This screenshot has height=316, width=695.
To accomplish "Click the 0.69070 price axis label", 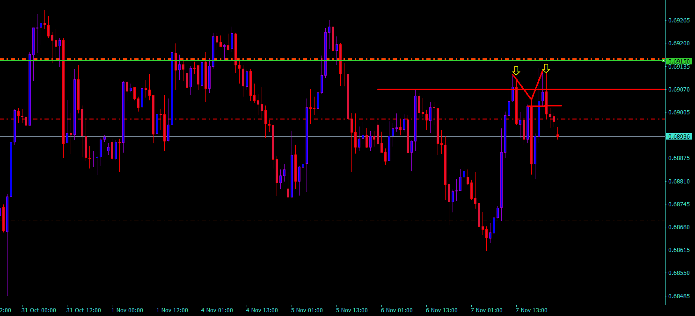I will pyautogui.click(x=679, y=89).
